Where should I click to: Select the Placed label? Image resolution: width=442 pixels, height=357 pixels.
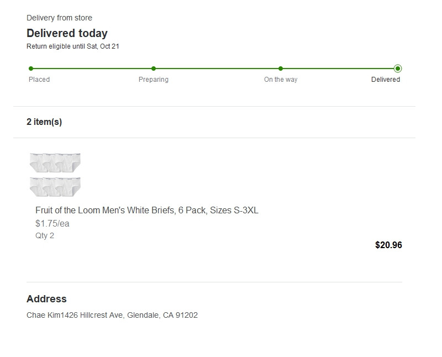click(x=39, y=80)
